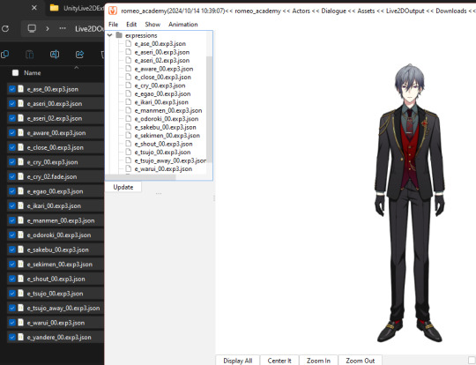476x365 pixels.
Task: Click the refresh icon in File Explorer
Action: tap(5, 28)
